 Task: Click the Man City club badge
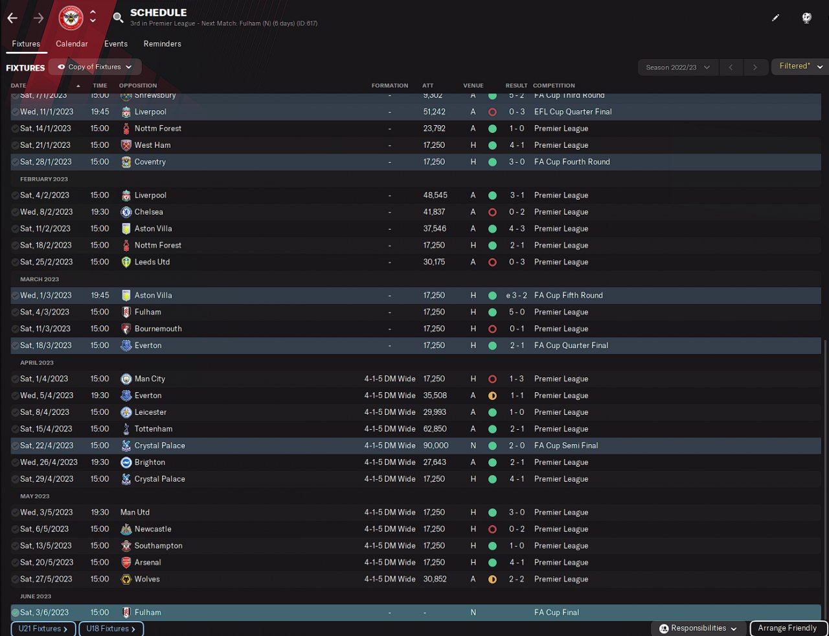[126, 379]
